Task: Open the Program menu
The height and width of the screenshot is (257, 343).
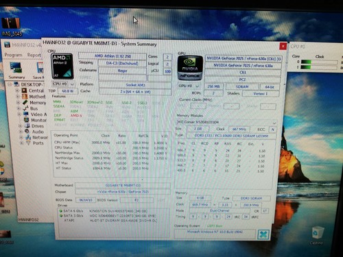Action: coord(13,55)
